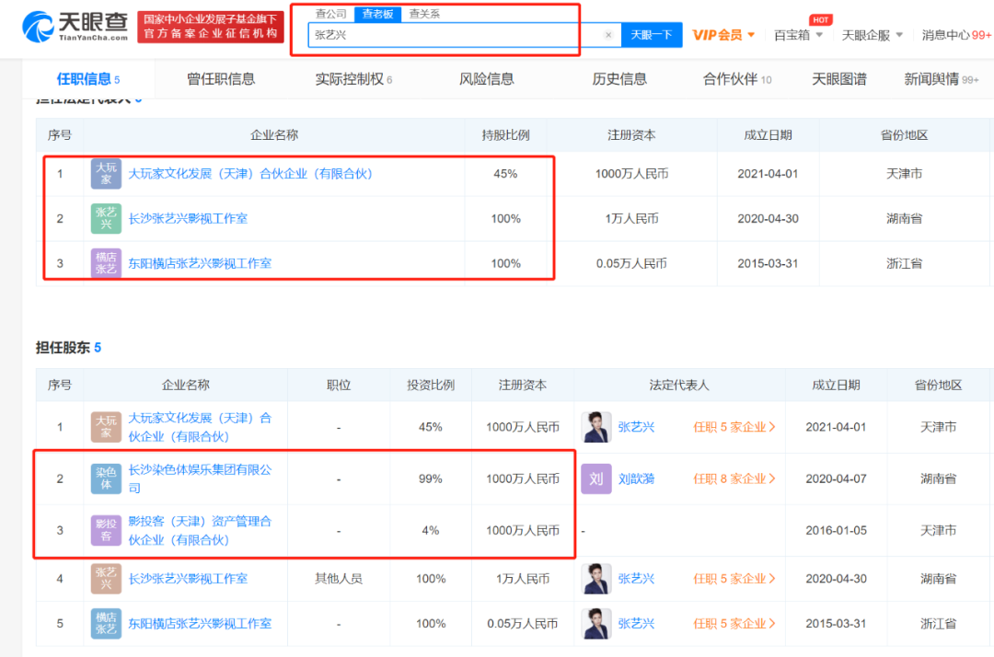Clear the search box with the × icon
Viewport: 994px width, 657px height.
(608, 33)
